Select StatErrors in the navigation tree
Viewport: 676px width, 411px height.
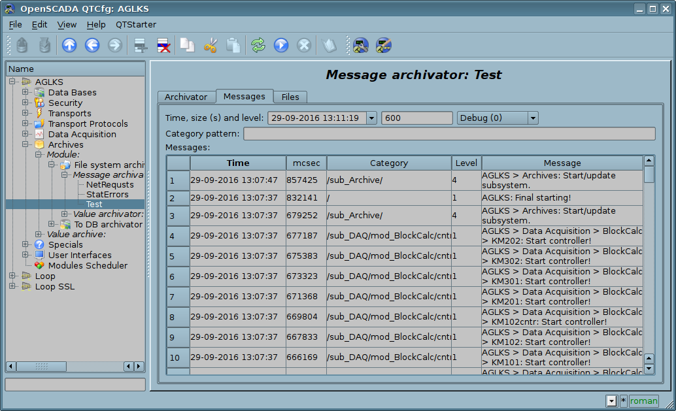[107, 194]
